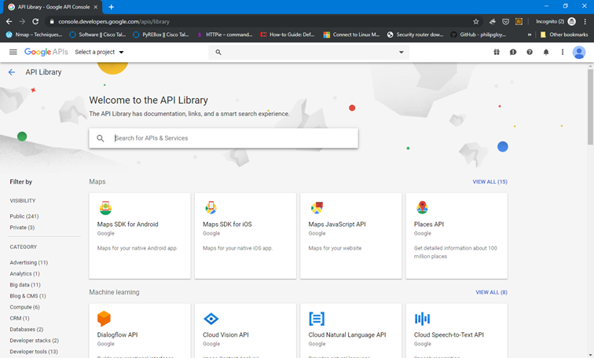
Task: Filter by Advertising (11) category
Action: pos(29,263)
